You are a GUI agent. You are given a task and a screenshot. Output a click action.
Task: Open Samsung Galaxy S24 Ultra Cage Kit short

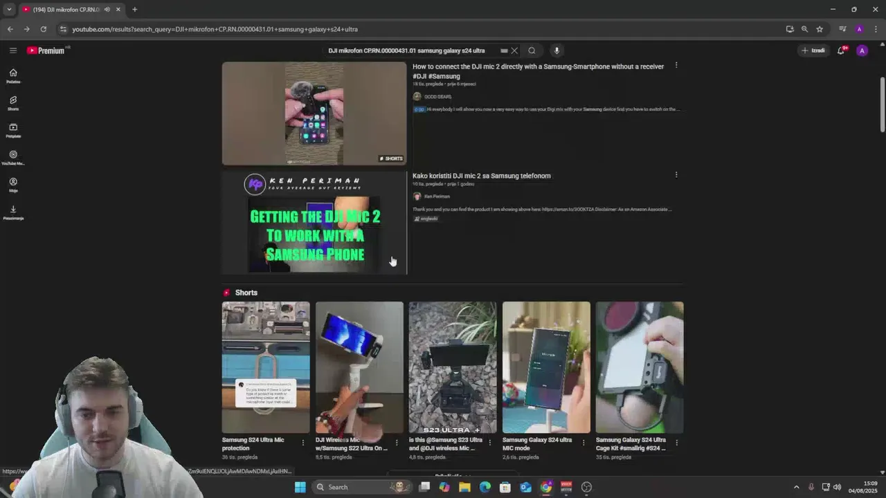click(x=640, y=367)
